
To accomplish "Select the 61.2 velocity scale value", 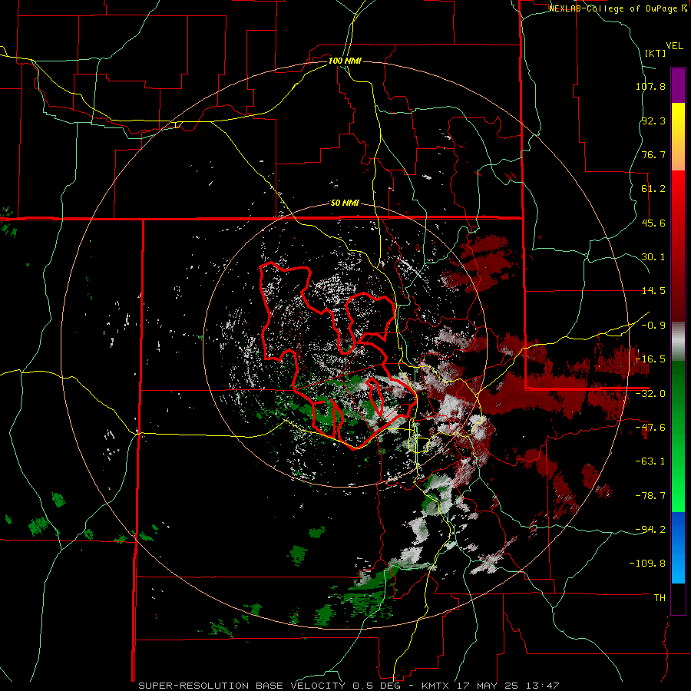I will (653, 189).
